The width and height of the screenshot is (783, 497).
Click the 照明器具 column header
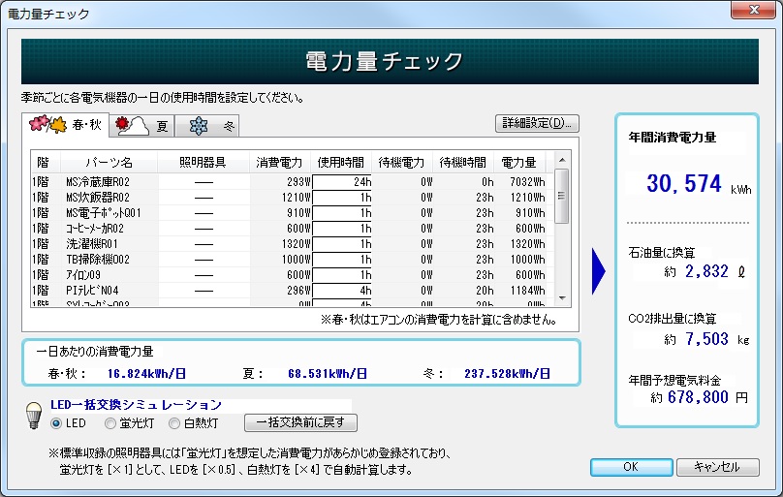pyautogui.click(x=204, y=163)
